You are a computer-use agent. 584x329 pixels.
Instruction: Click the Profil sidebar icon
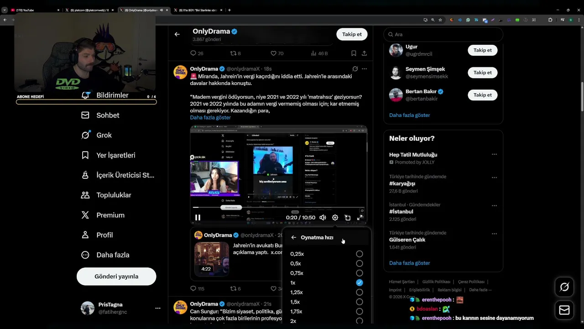point(85,235)
